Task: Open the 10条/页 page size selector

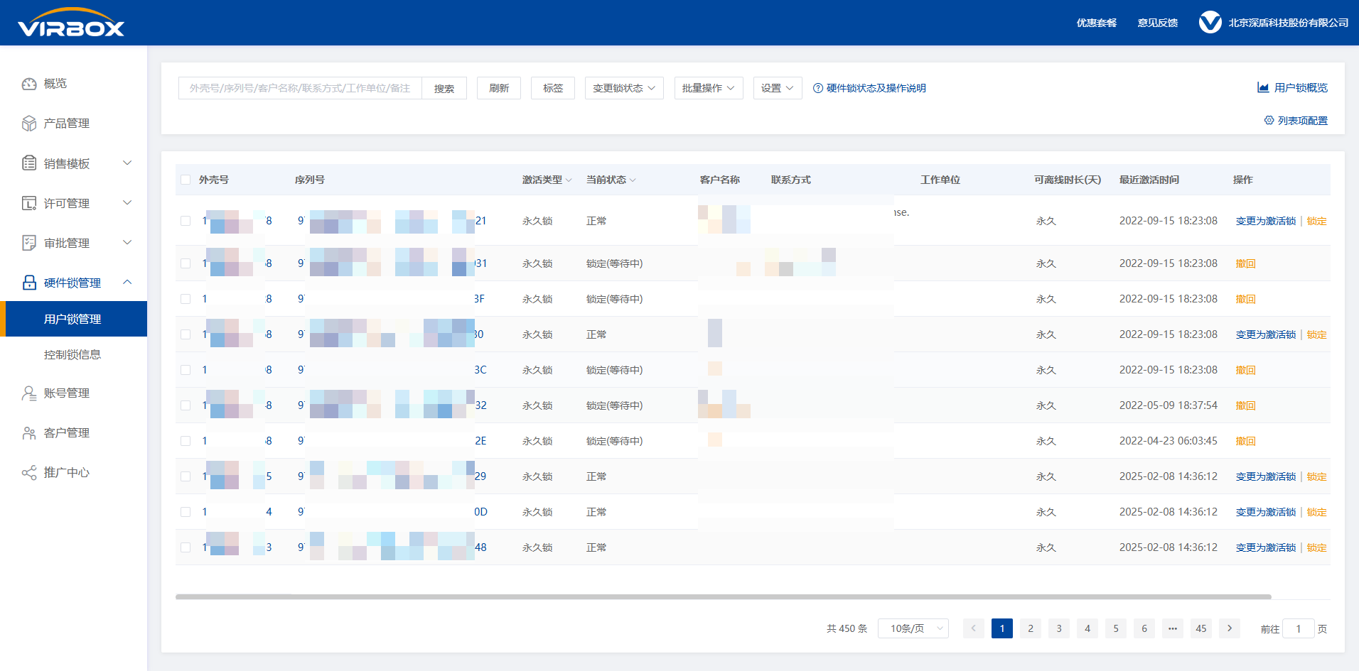Action: click(913, 628)
